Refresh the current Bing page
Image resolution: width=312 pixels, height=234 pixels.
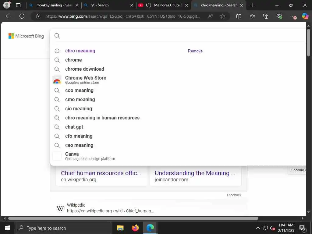[22, 16]
